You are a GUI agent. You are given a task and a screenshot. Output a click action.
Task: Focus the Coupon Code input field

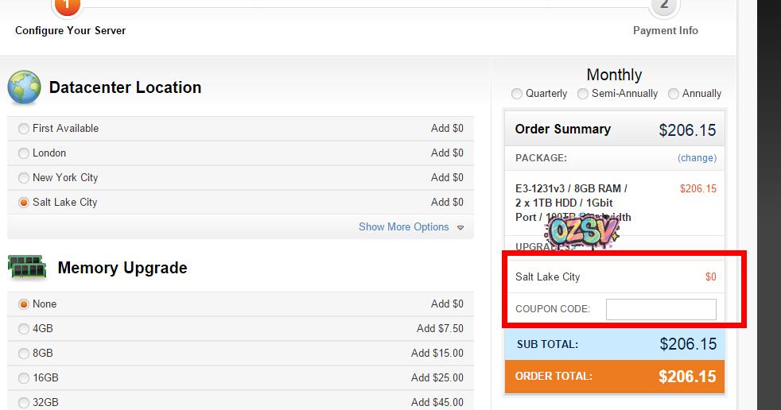click(x=661, y=309)
